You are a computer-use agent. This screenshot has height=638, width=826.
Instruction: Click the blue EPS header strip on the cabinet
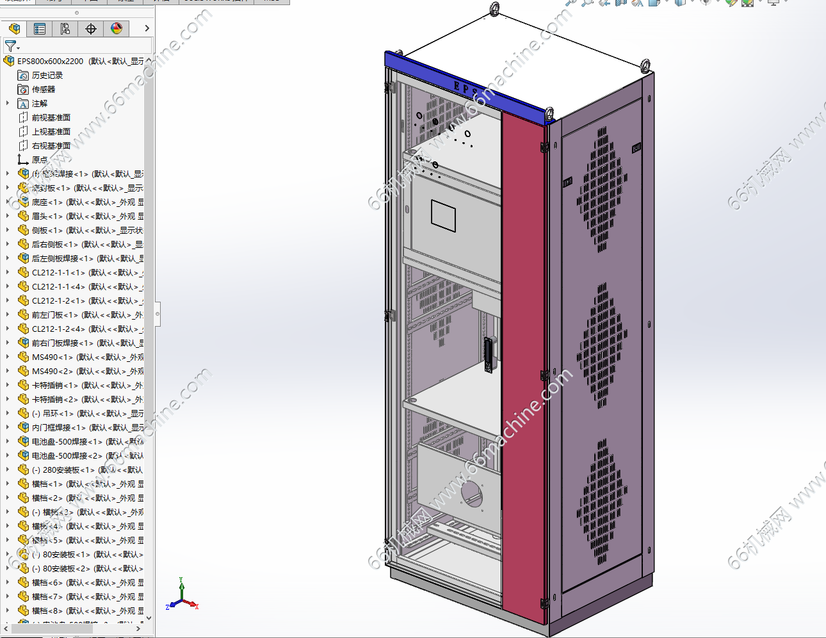(x=467, y=87)
